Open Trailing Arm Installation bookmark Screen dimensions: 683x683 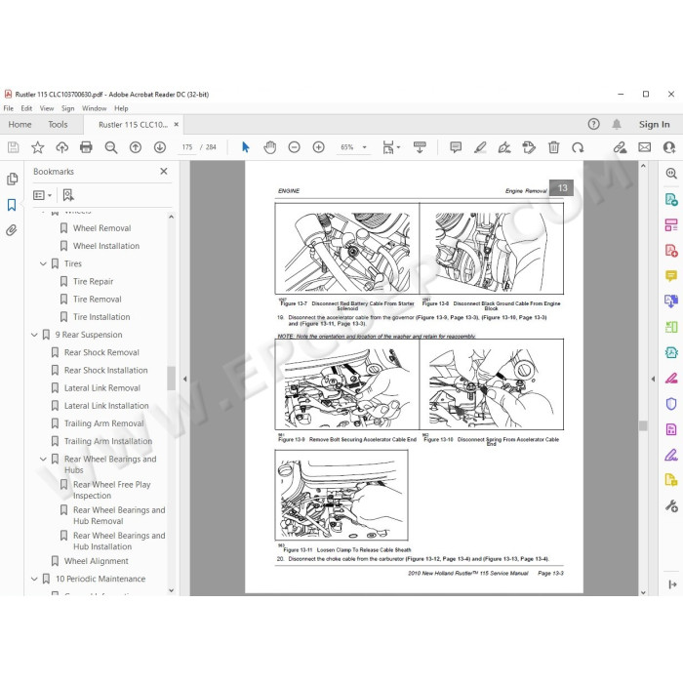point(108,441)
